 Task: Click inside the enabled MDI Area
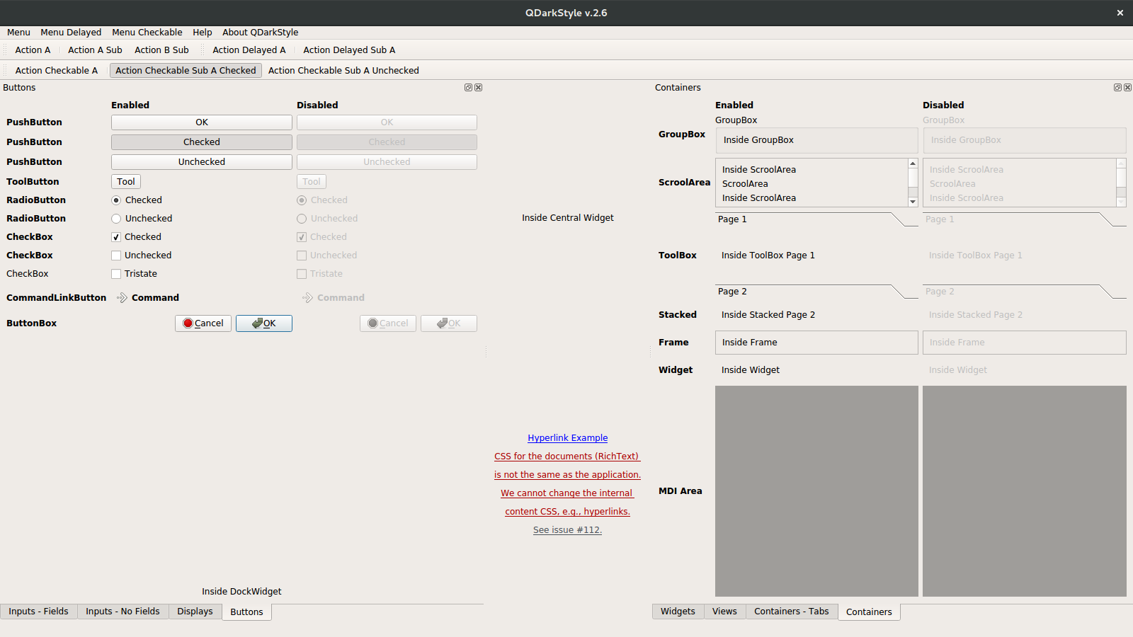[816, 491]
